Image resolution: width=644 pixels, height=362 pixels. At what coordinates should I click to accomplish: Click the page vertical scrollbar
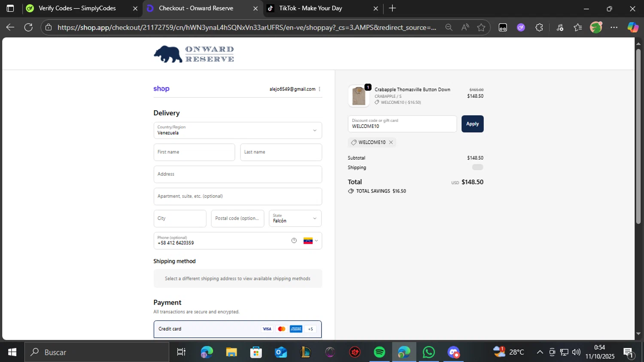(x=638, y=136)
